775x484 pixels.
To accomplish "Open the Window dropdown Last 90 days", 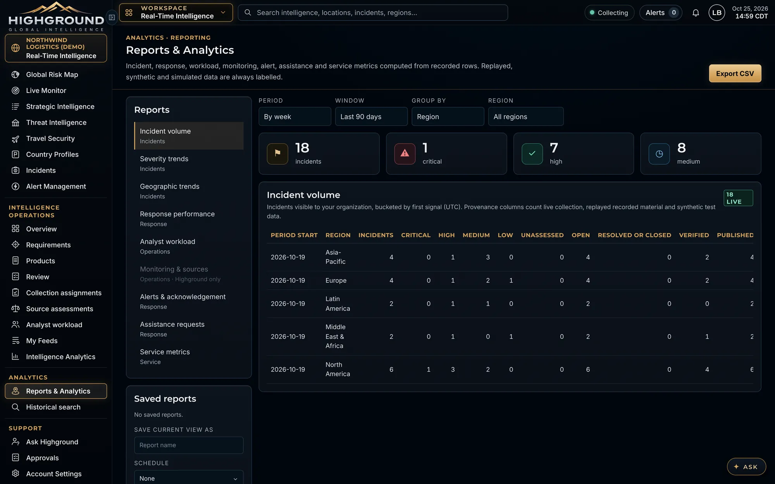I will (371, 117).
